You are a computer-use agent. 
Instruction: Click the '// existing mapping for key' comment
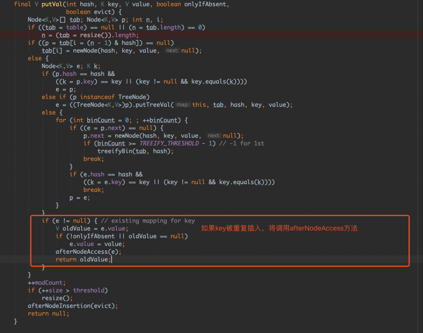coord(148,221)
